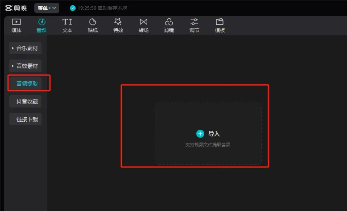Click the autosave checkmark status icon
The width and height of the screenshot is (347, 211).
pos(73,8)
